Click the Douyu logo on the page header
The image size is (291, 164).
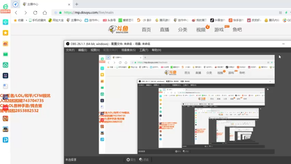(119, 30)
